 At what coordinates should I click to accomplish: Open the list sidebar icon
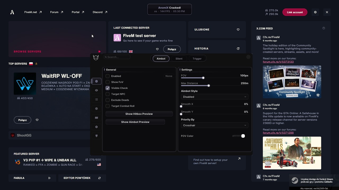[96, 99]
